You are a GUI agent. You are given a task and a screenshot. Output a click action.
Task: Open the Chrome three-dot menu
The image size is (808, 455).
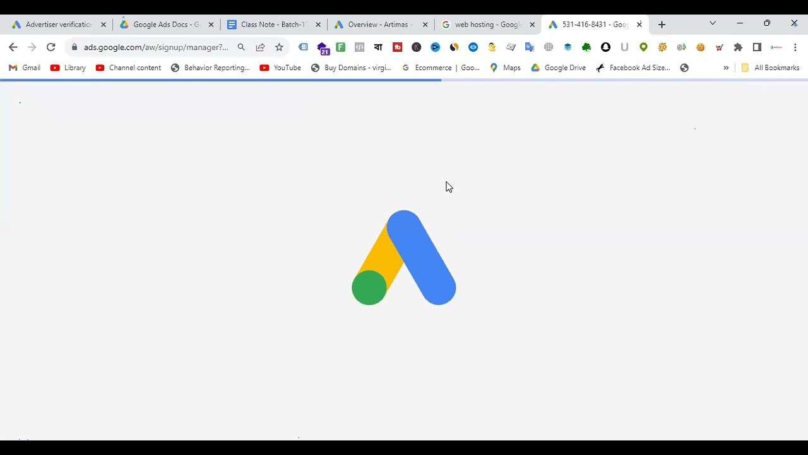click(x=795, y=47)
